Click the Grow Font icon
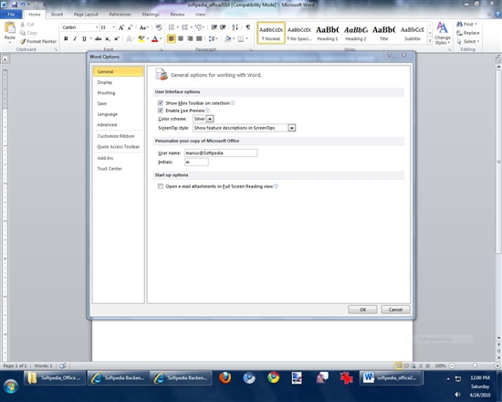 [121, 27]
